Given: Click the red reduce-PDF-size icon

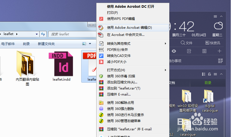Looking at the screenshot, I should [x=101, y=62].
